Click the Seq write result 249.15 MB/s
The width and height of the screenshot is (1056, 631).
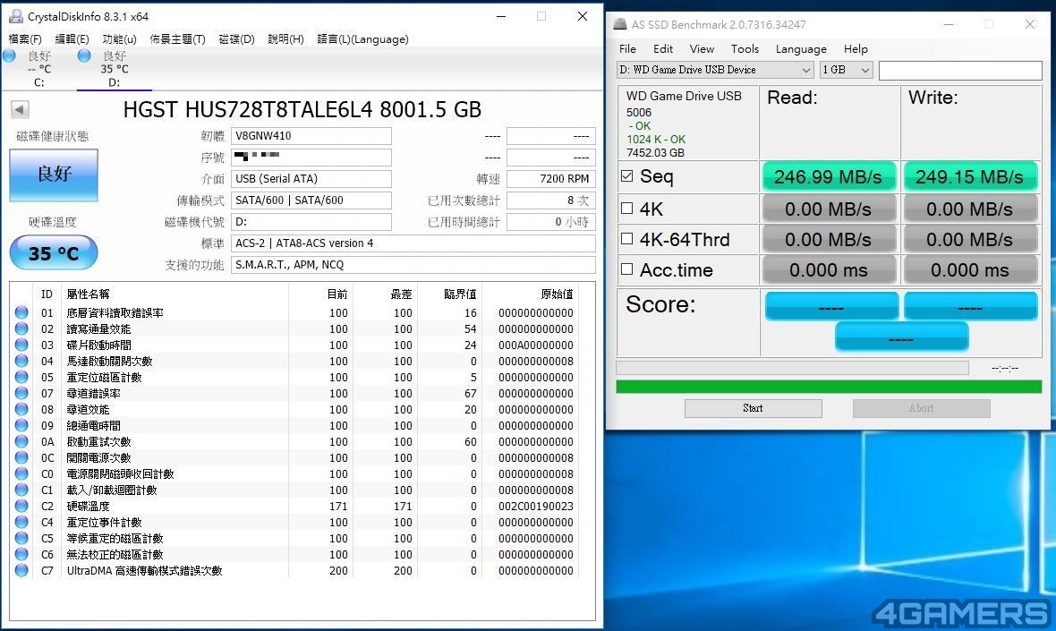(x=970, y=176)
